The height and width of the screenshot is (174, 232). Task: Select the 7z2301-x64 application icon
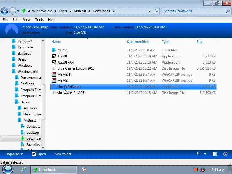tap(54, 62)
